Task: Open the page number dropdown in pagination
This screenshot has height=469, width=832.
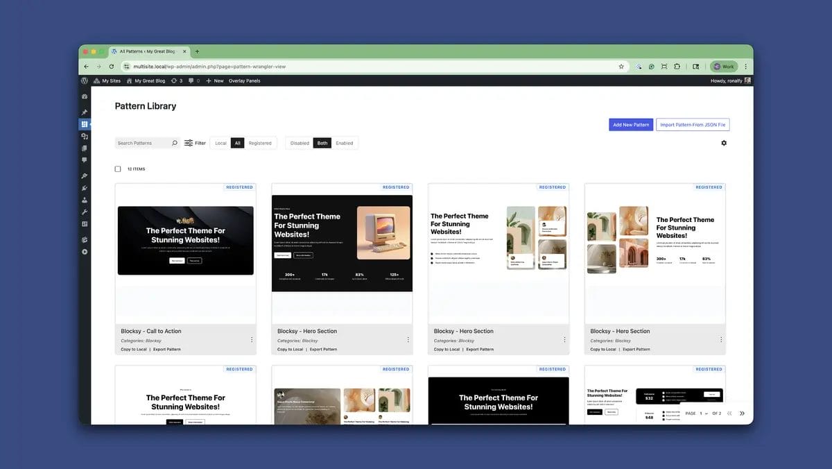Action: pos(703,413)
